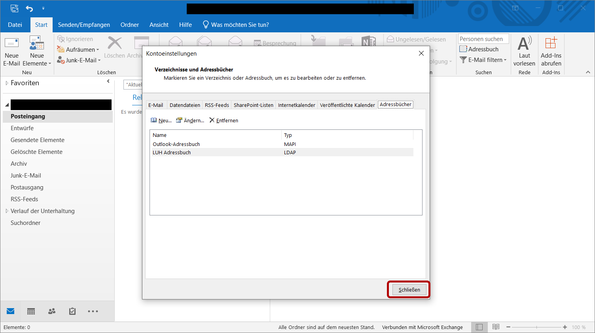Open the Aufräumen dropdown
Screen dimensions: 595x333
coord(78,50)
